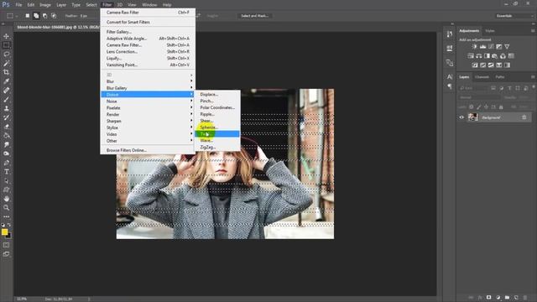Open the Essentials workspace dropdown
Screen dimensions: 537x302
click(x=514, y=16)
